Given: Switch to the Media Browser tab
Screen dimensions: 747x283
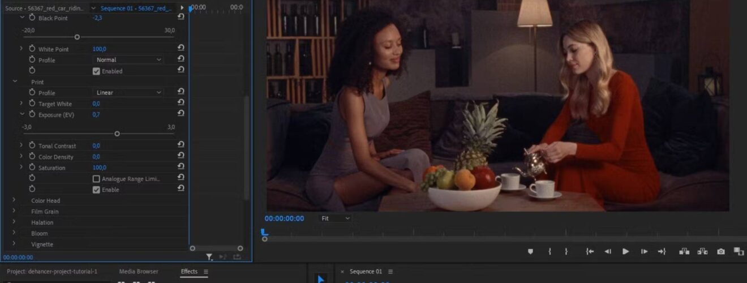Looking at the screenshot, I should tap(139, 272).
